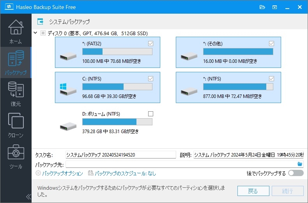Viewport: 308px width, 203px height.
Task: Click the 877.00 MB 中 72.47 MB text
Action: [x=232, y=96]
